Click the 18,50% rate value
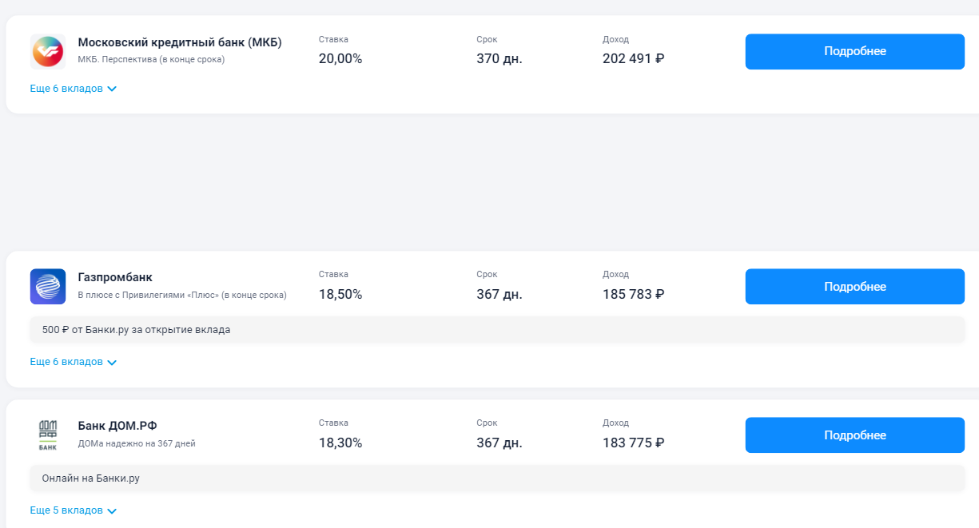This screenshot has height=528, width=979. tap(340, 294)
